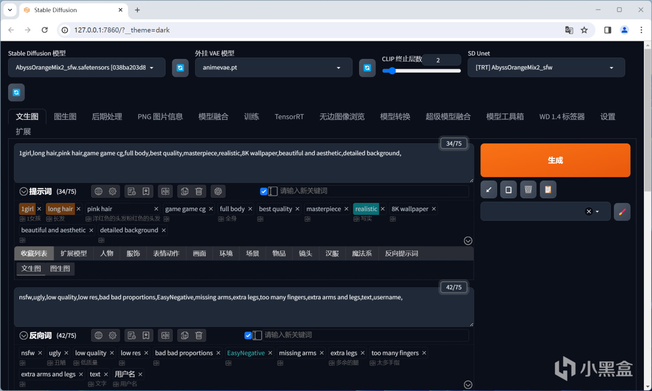The image size is (652, 391).
Task: Click the positive prompt new keyword input
Action: (x=373, y=191)
